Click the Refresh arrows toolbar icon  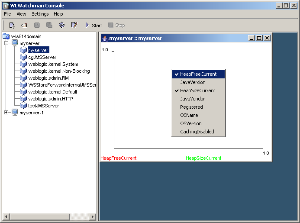61,25
